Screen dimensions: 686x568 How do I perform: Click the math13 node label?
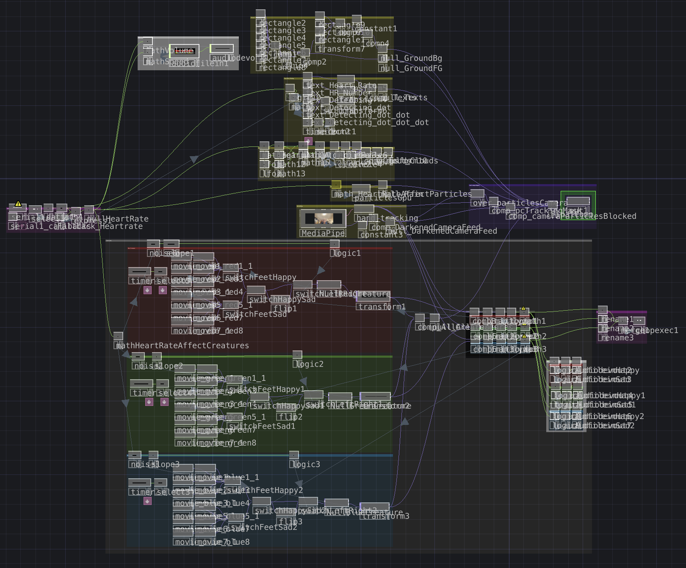(291, 174)
